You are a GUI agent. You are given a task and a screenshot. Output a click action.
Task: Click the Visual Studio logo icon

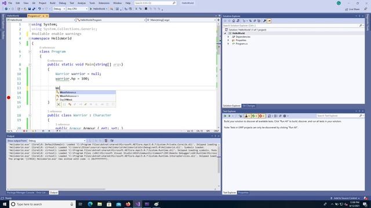point(4,3)
